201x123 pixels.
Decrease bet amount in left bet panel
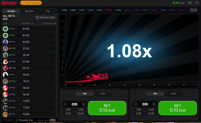click(65, 104)
